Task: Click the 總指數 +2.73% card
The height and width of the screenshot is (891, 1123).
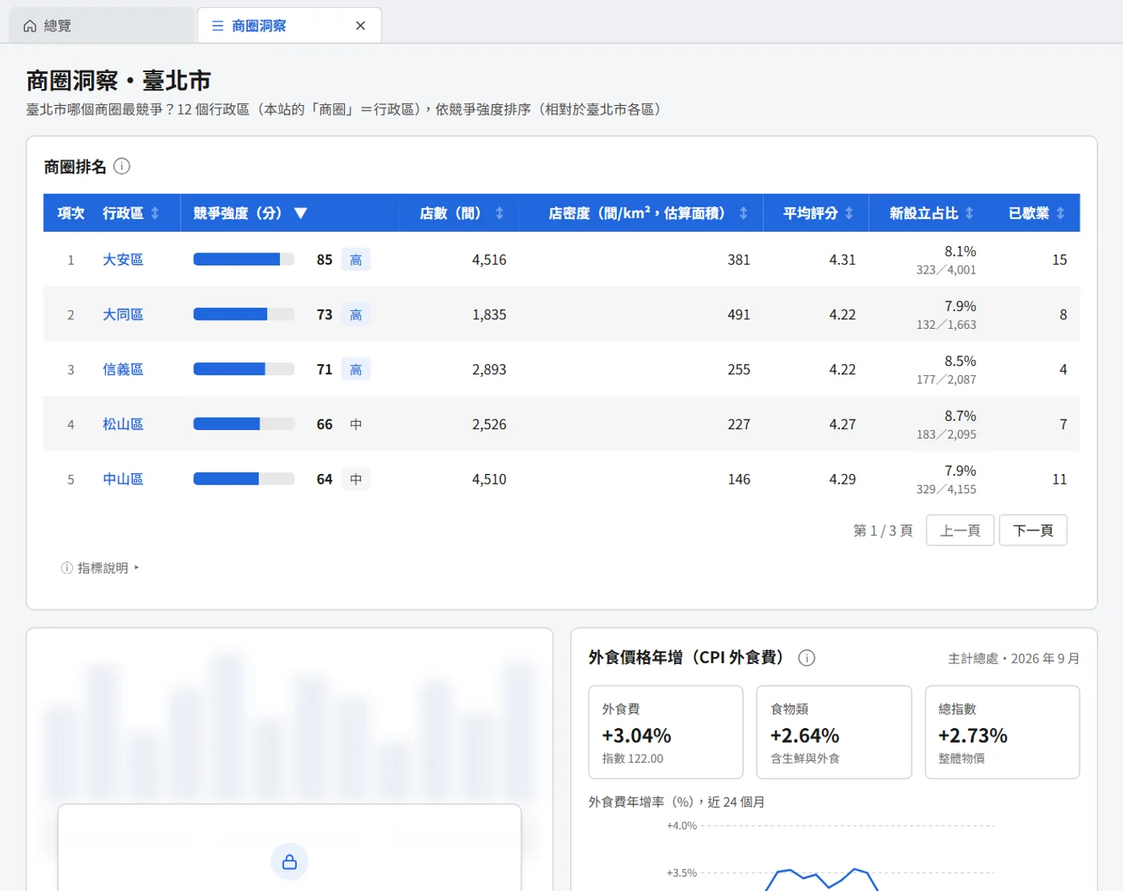Action: [1003, 732]
